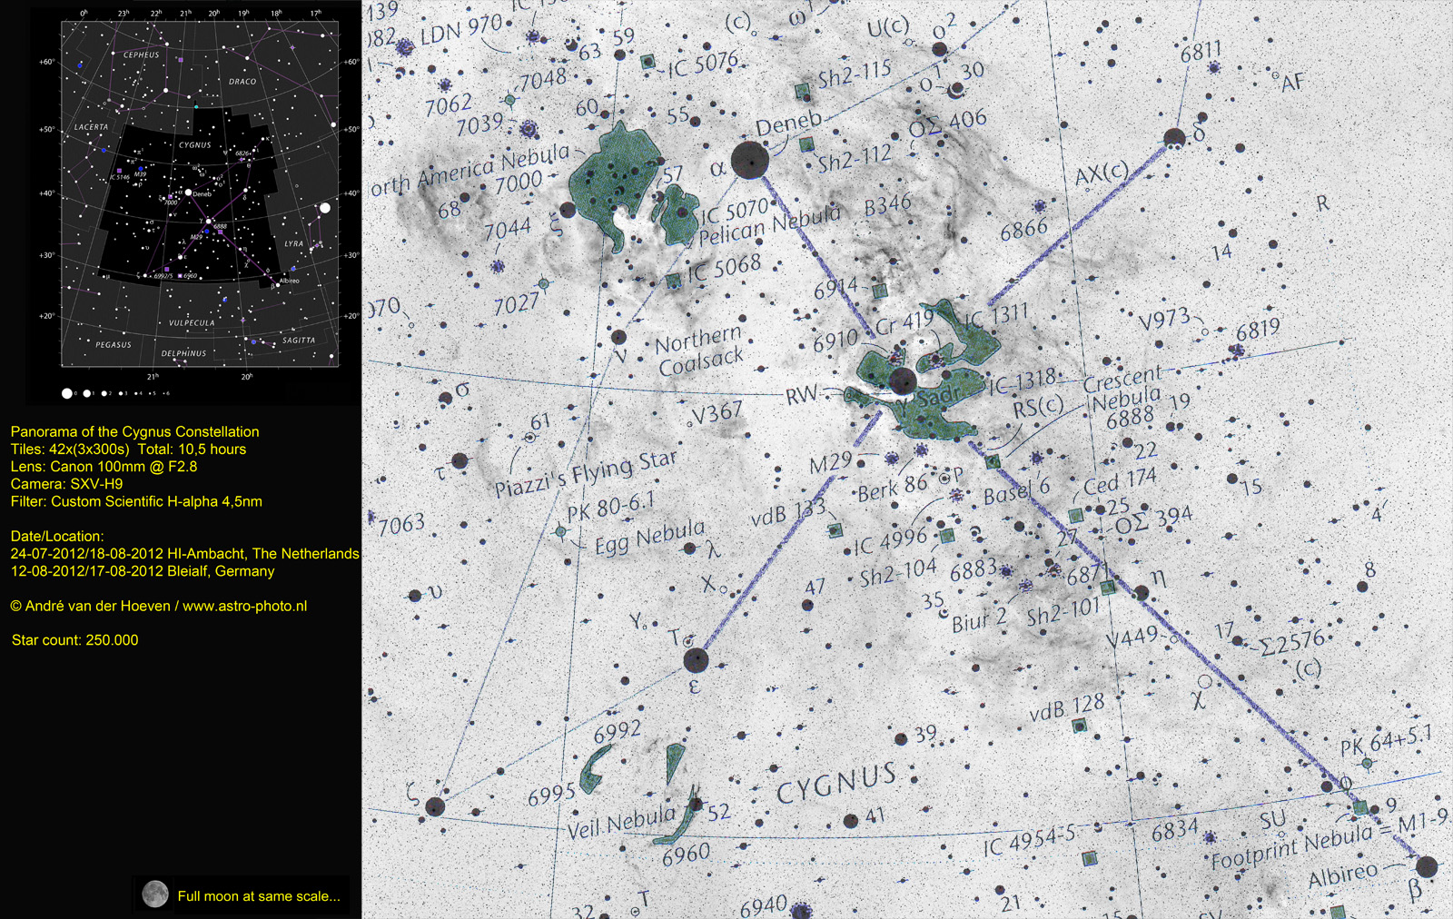
Task: Select the Piazzi's Flying Star label
Action: click(586, 475)
